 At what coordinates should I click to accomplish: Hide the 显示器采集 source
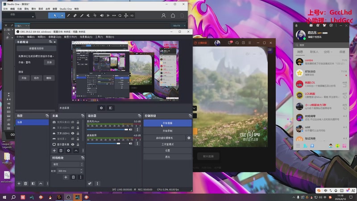point(72,145)
